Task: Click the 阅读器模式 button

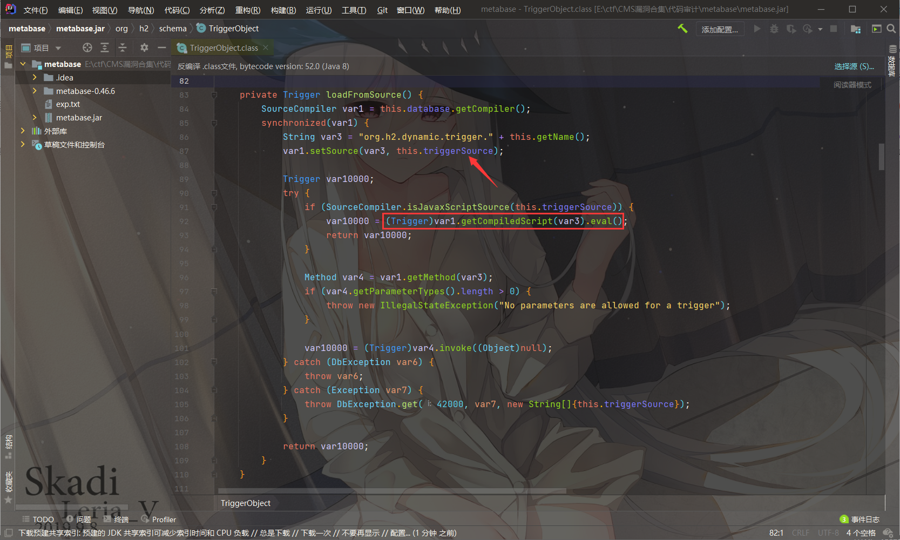Action: coord(852,85)
